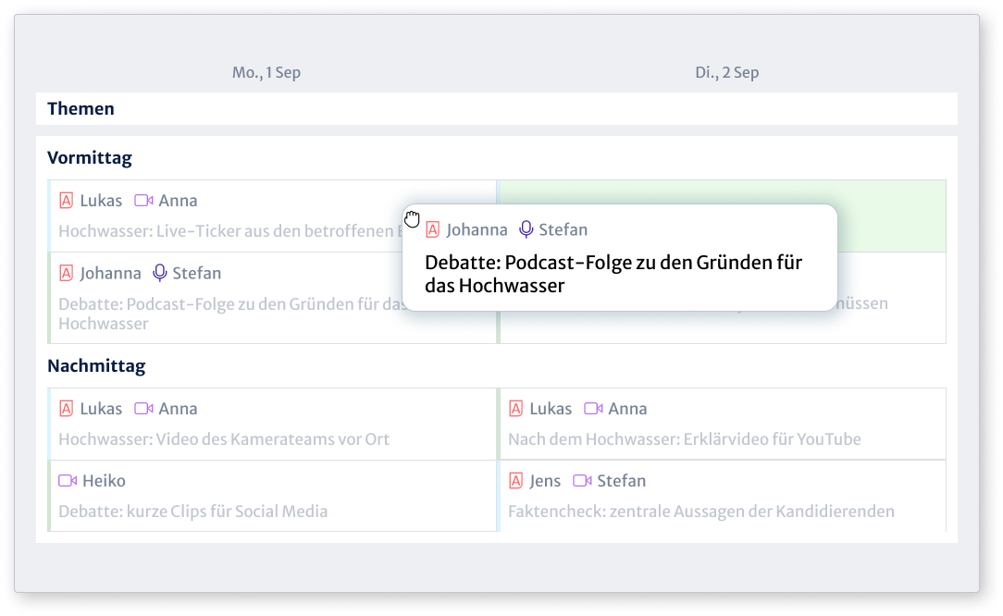
Task: Click the video icon beside Anna in the Kamerateams card
Action: pos(143,408)
